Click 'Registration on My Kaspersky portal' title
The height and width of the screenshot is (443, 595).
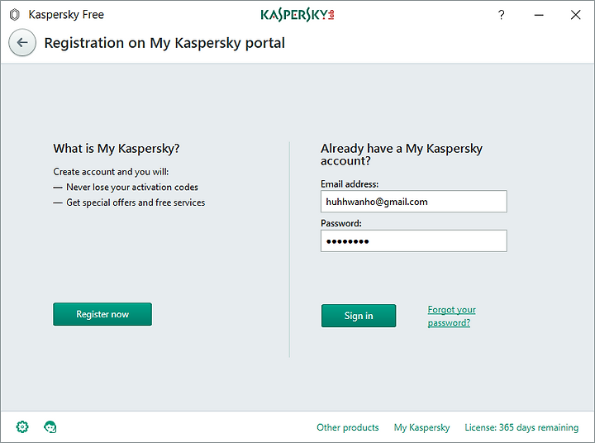pos(164,43)
